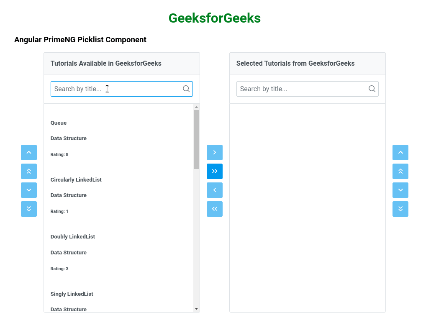Screen dimensions: 431x323
Task: Move all items back to source list
Action: click(215, 209)
